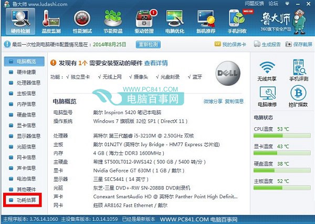Open the 驱动管理 driver management icon
Screen dimensions: 315x224
pyautogui.click(x=144, y=22)
